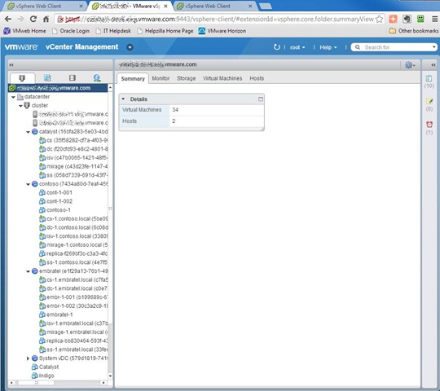Image resolution: width=440 pixels, height=391 pixels.
Task: Click the Virtual Machines count value 34
Action: 175,110
